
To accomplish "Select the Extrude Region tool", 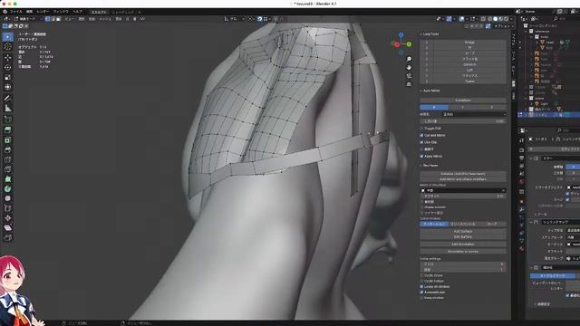I will [x=8, y=129].
